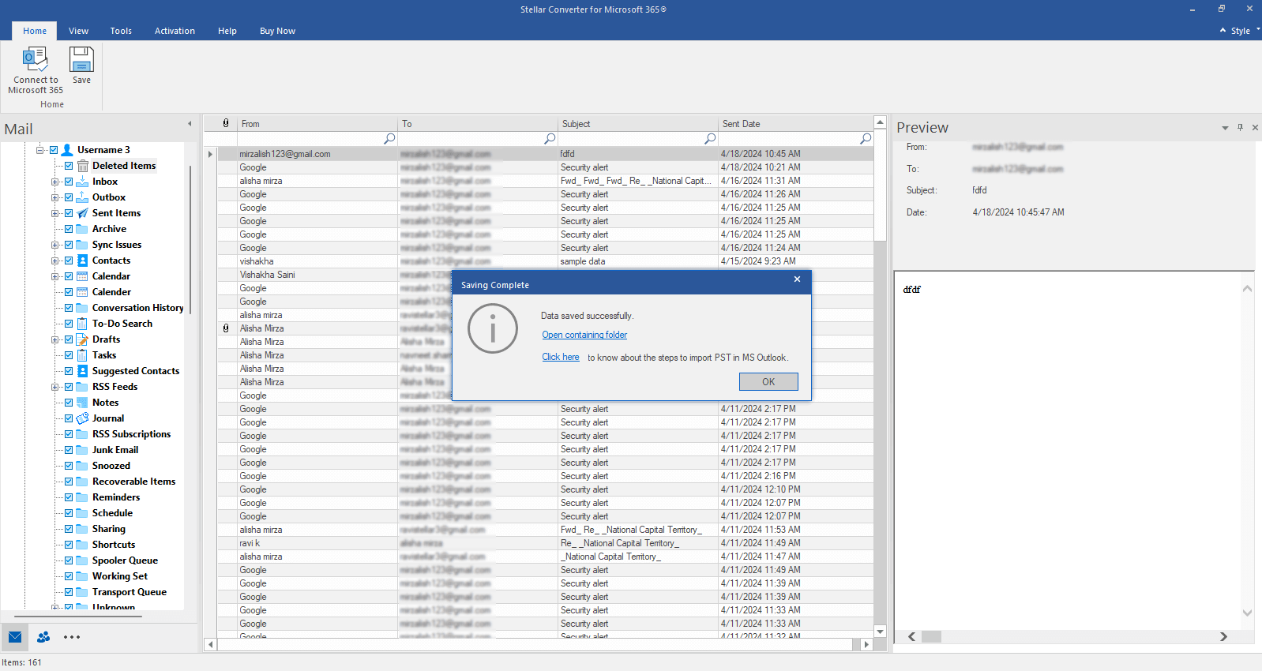1262x671 pixels.
Task: Sort by the From column header
Action: pos(317,124)
